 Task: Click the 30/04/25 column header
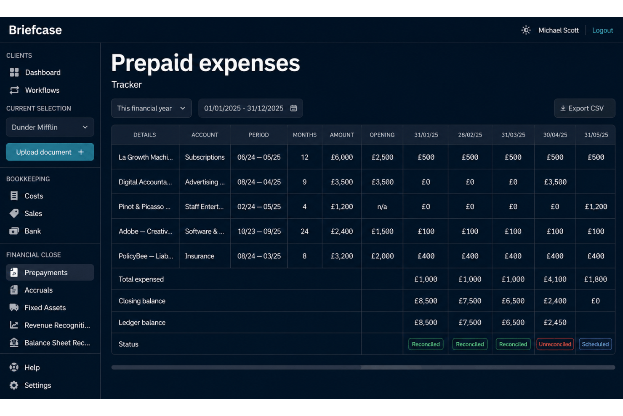[x=555, y=135]
